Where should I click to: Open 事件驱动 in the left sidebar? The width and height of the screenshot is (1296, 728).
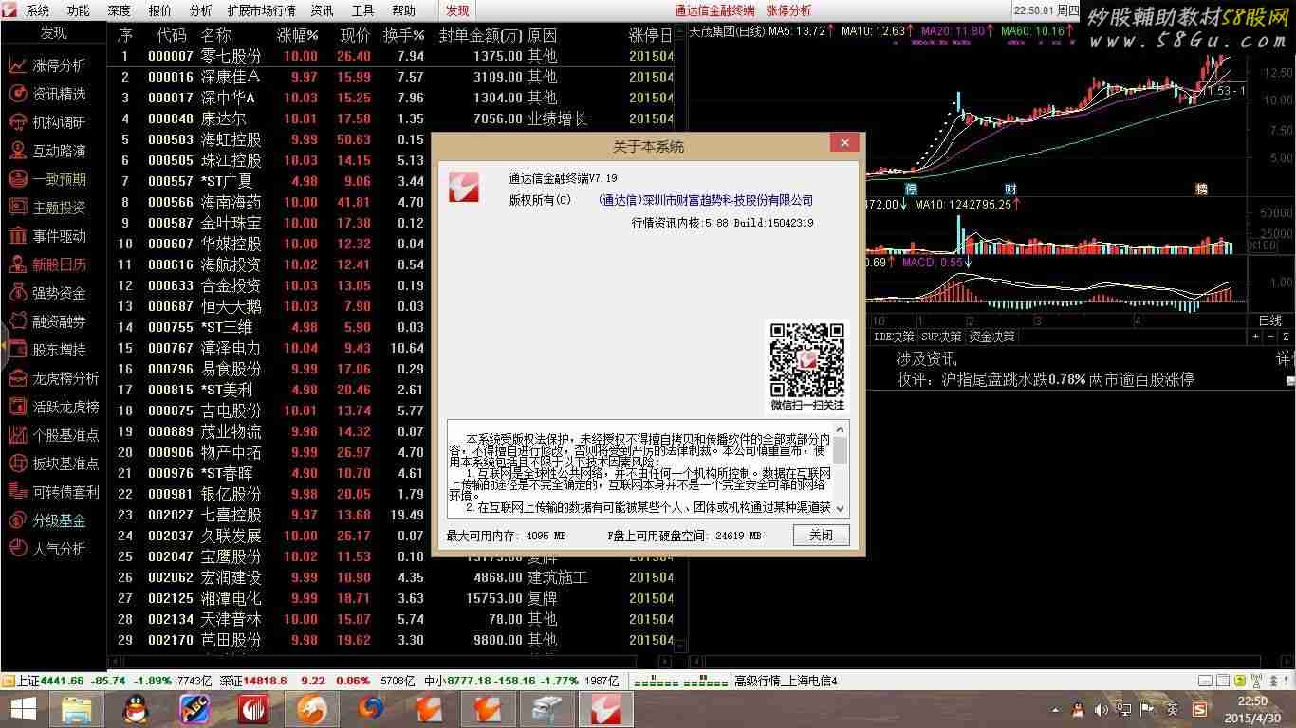pyautogui.click(x=59, y=236)
